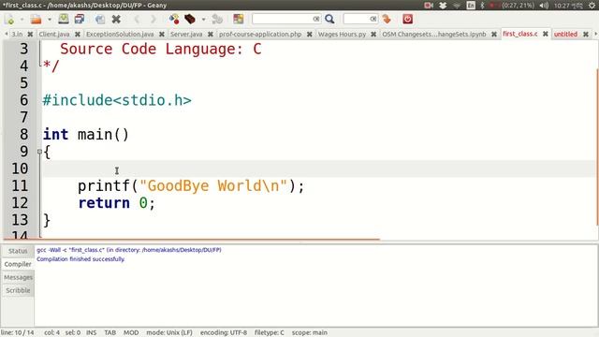This screenshot has height=337, width=599.
Task: Click the editor vertical scrollbar
Action: point(597,147)
